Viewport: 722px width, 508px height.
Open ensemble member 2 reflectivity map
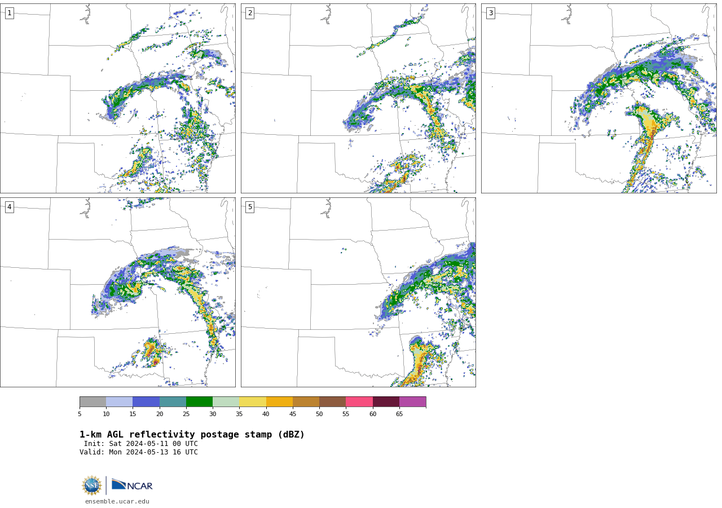(x=358, y=98)
